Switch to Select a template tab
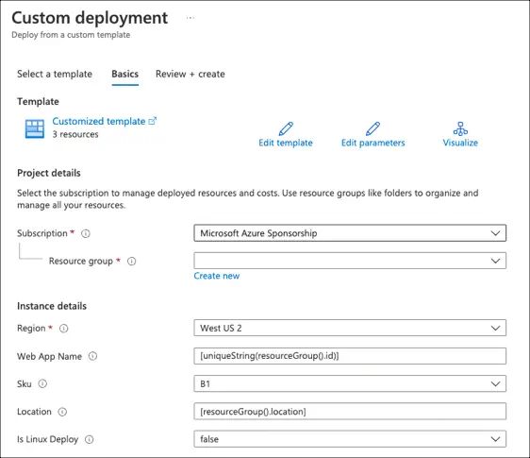 [55, 74]
